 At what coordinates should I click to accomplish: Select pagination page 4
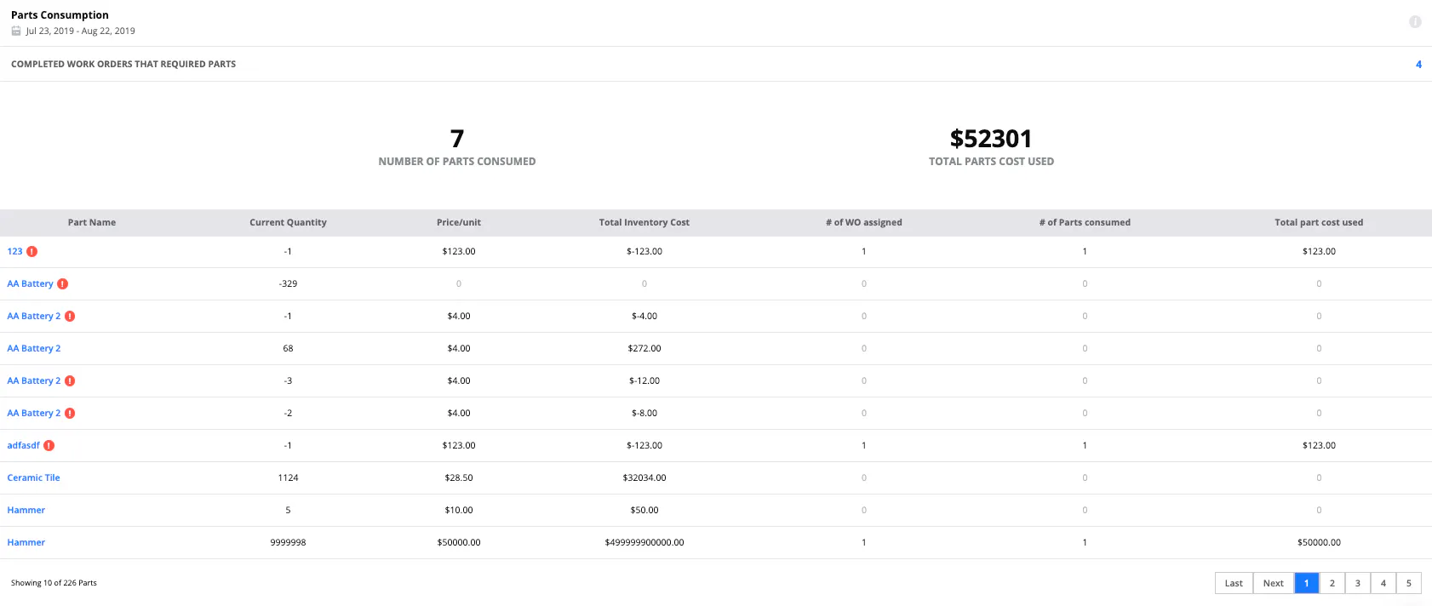[x=1383, y=583]
